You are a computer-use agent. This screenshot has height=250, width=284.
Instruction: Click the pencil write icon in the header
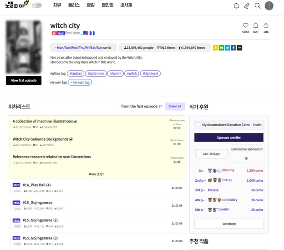pos(247,6)
